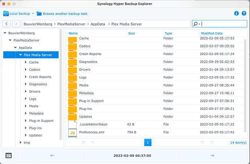Go to last page of list
This screenshot has width=250, height=164.
pos(212,143)
